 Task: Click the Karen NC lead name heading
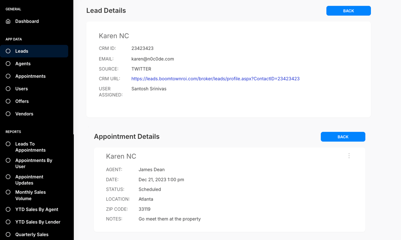click(x=114, y=36)
